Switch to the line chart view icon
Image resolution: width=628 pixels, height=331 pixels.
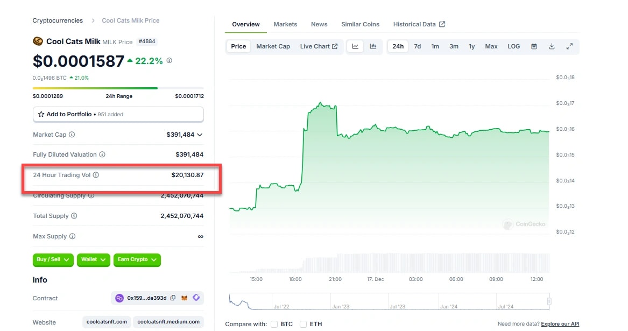click(x=355, y=46)
